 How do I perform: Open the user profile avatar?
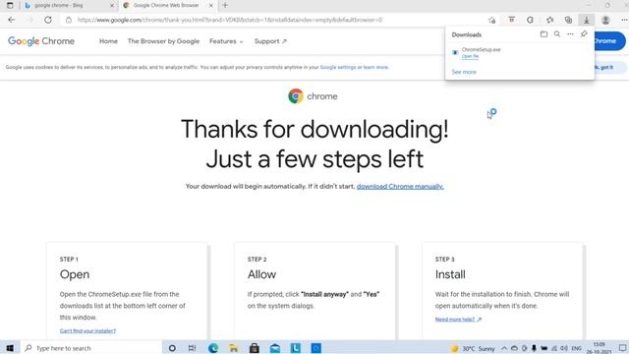click(x=605, y=20)
